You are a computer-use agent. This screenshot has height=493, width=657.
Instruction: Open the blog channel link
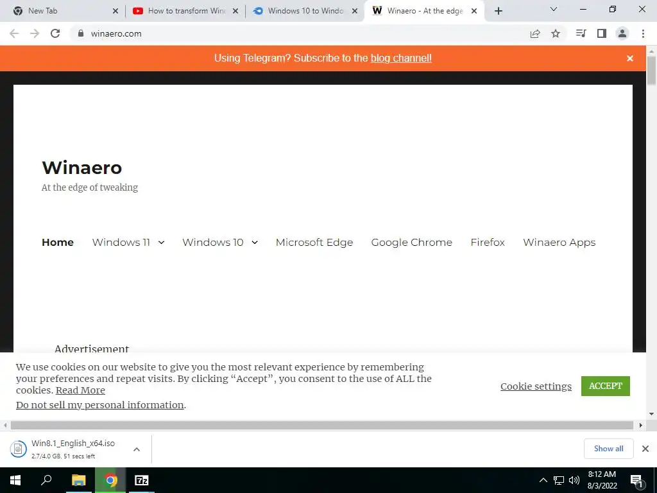click(401, 58)
